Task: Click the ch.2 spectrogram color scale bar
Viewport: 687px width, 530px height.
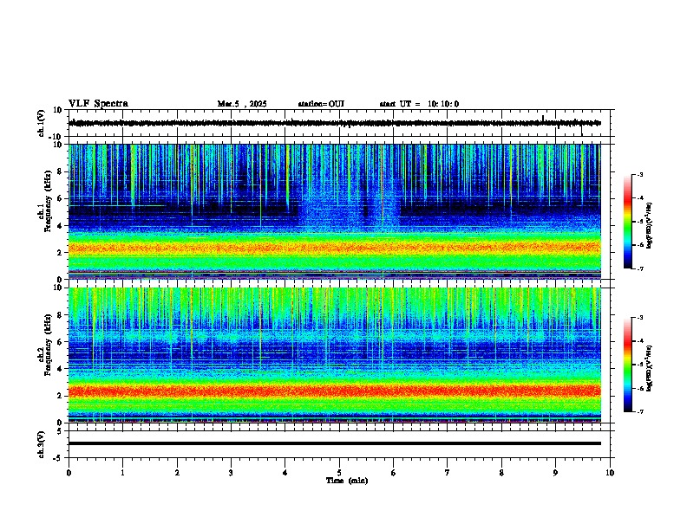Action: point(627,365)
